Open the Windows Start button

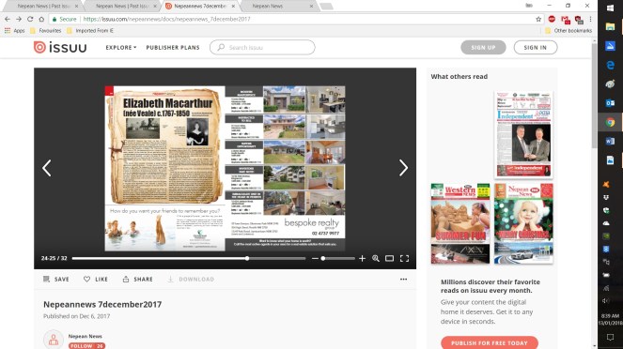[x=610, y=8]
